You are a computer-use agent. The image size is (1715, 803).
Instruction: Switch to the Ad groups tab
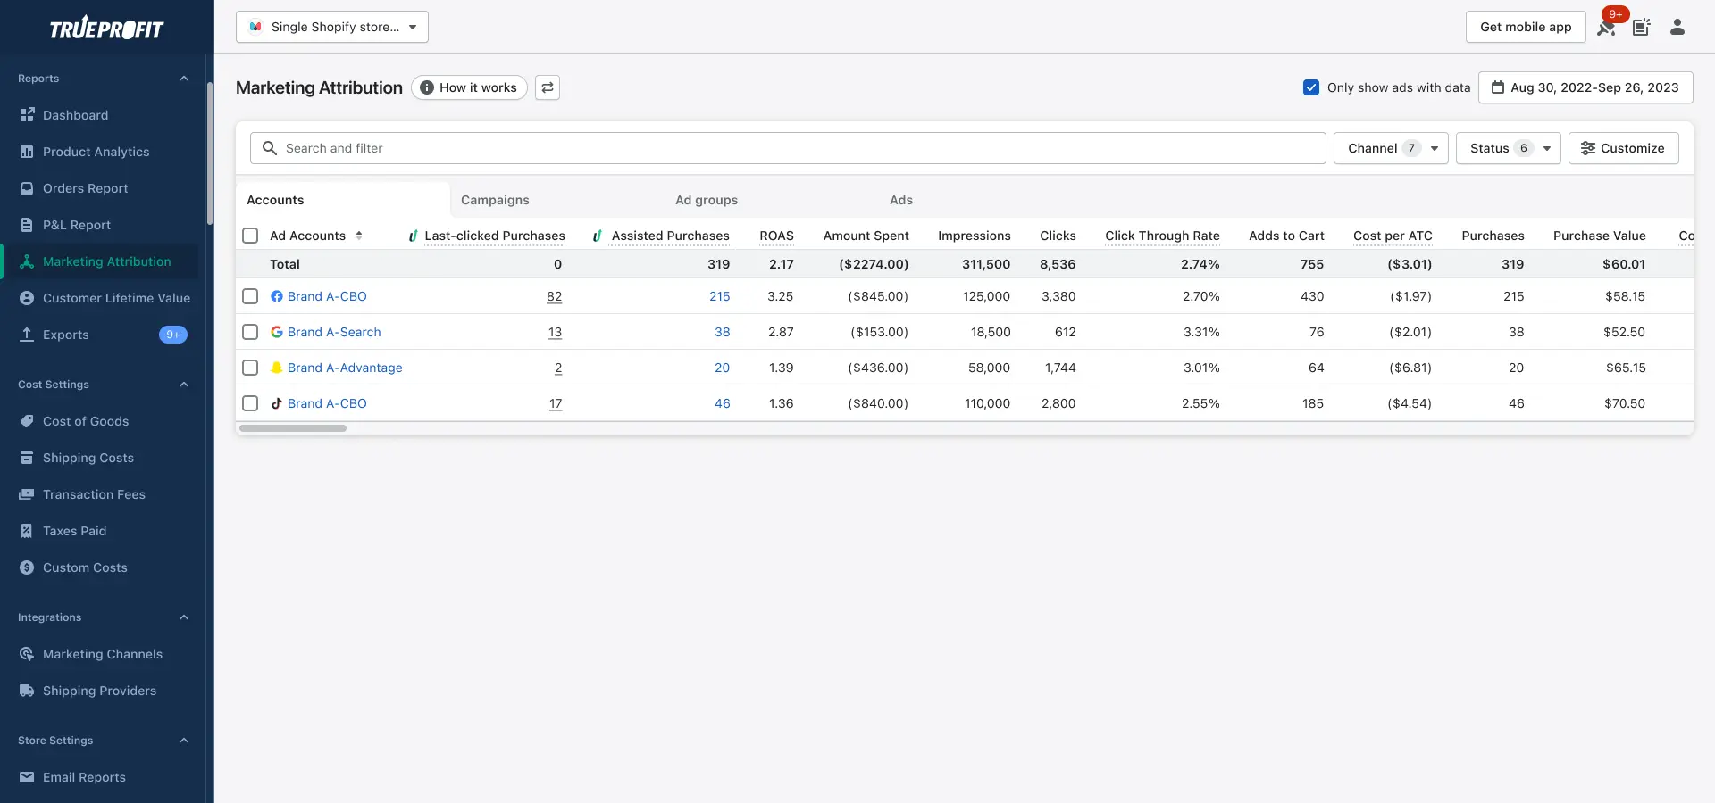(x=707, y=200)
